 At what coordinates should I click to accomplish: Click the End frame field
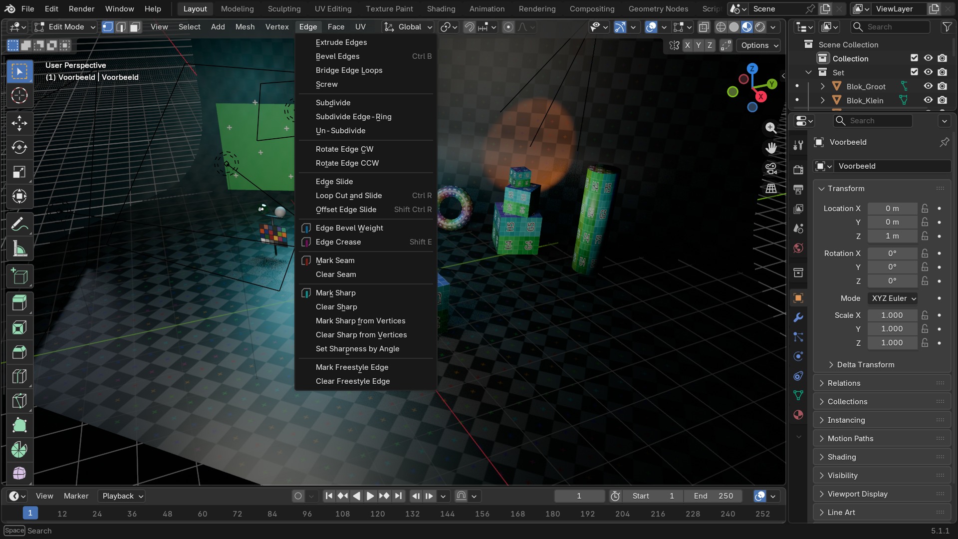click(x=714, y=496)
